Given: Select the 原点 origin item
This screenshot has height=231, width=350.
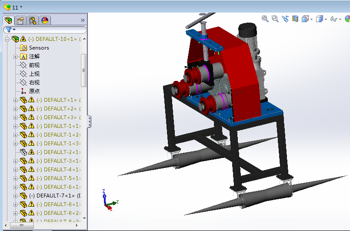Looking at the screenshot, I should coord(34,91).
